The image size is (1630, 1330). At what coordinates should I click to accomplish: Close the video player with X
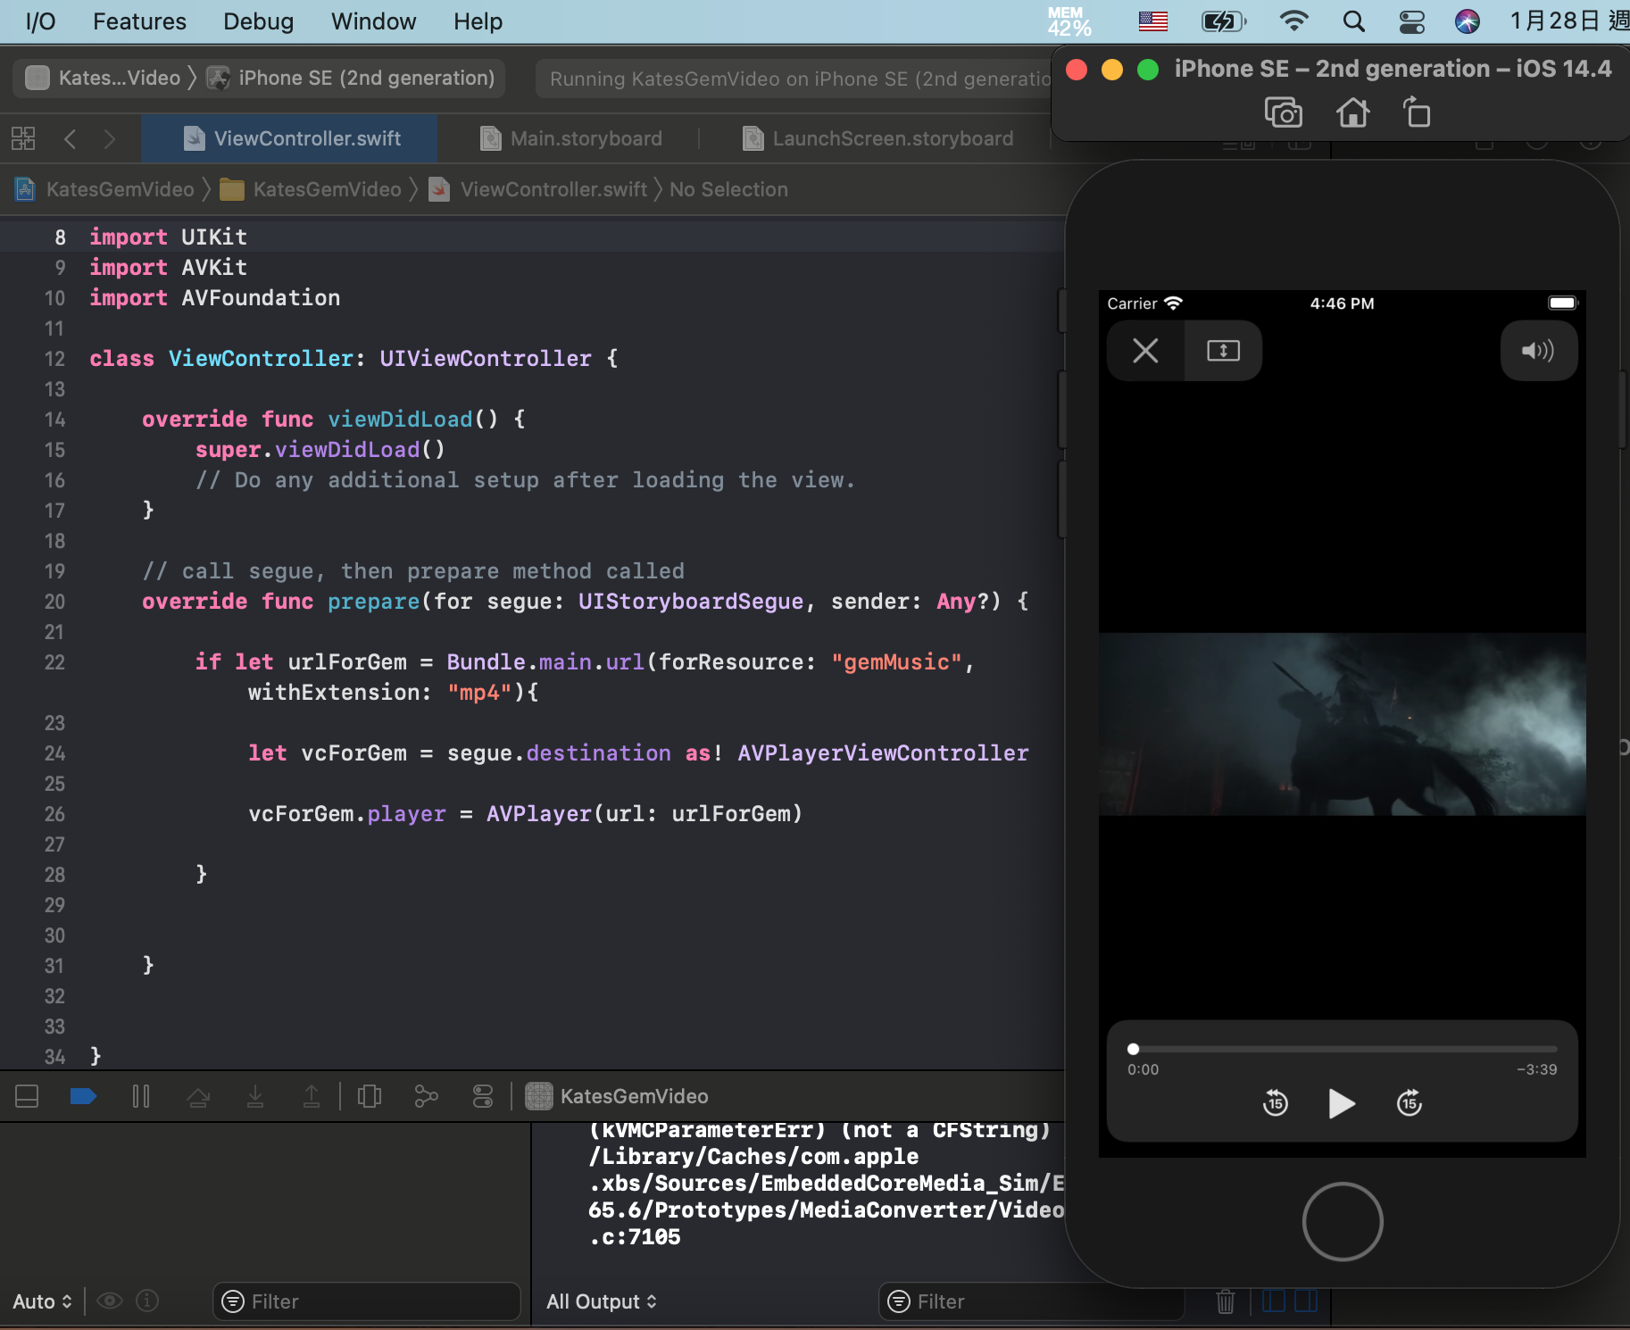pos(1145,351)
